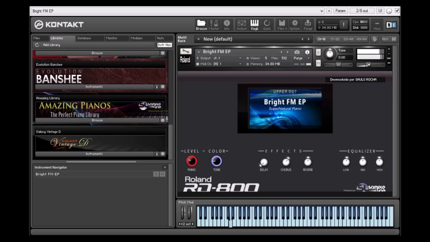
Task: Click the toolbar Purge icon
Action: tap(308, 25)
